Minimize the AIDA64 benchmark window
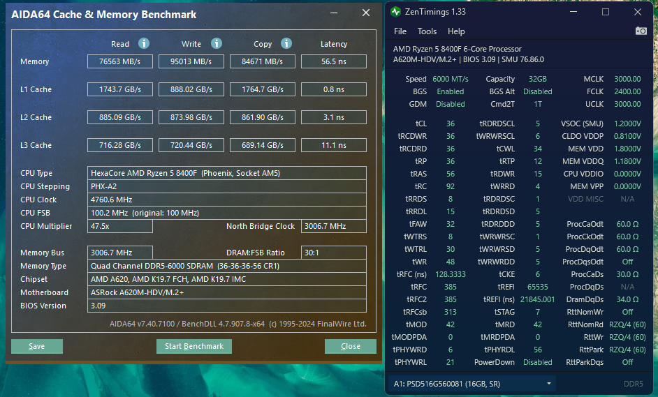The height and width of the screenshot is (397, 658). [334, 13]
